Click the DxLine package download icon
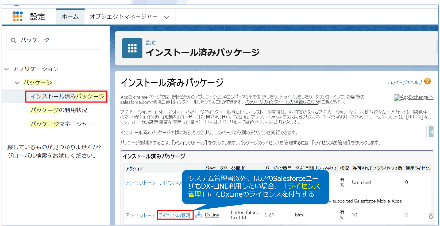 pyautogui.click(x=199, y=215)
